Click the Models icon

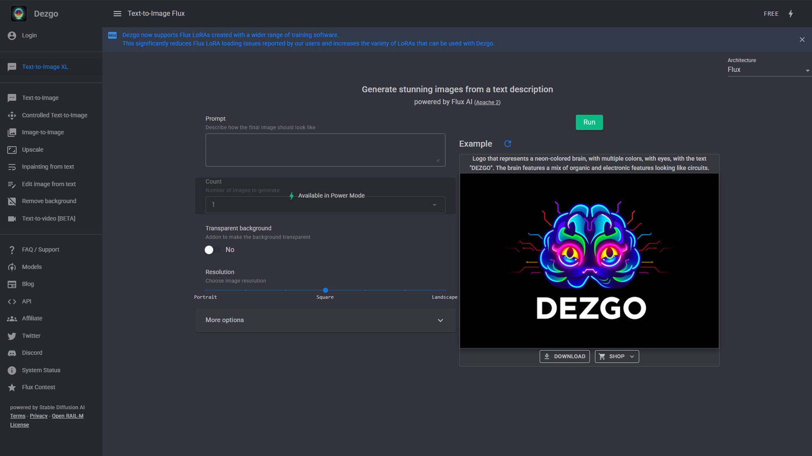(12, 267)
